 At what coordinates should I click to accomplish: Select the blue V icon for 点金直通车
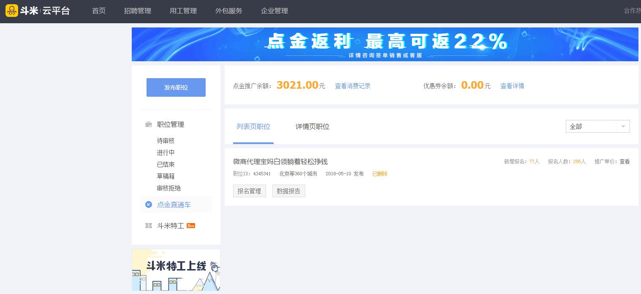[149, 204]
